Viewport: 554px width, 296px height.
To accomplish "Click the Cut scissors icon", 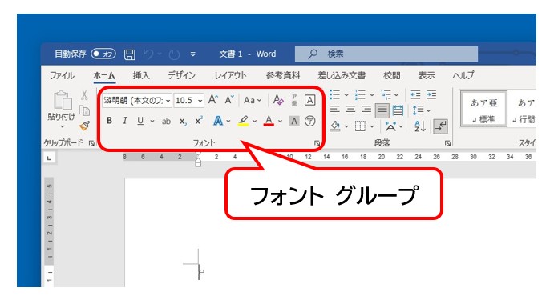I will [x=84, y=95].
